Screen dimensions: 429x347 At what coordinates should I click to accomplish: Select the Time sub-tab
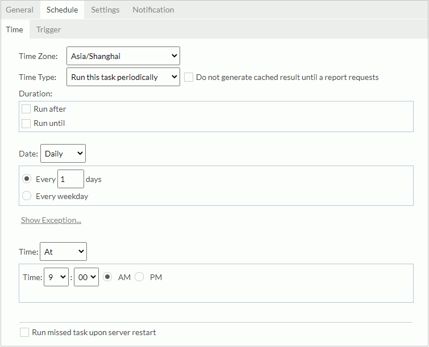tap(15, 29)
